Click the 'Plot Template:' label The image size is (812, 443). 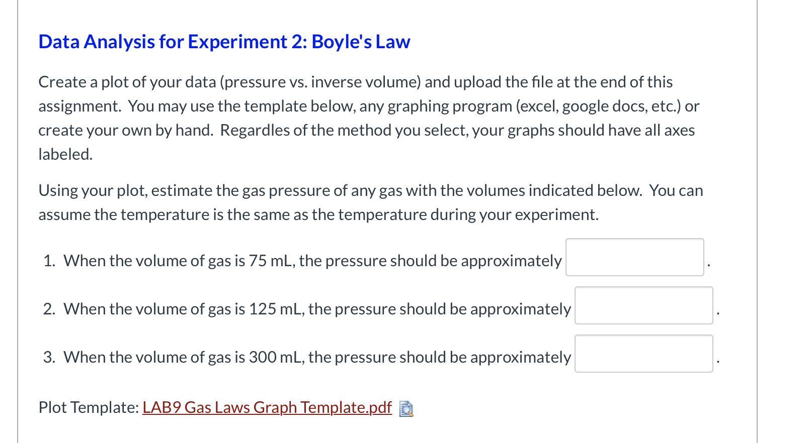click(89, 407)
